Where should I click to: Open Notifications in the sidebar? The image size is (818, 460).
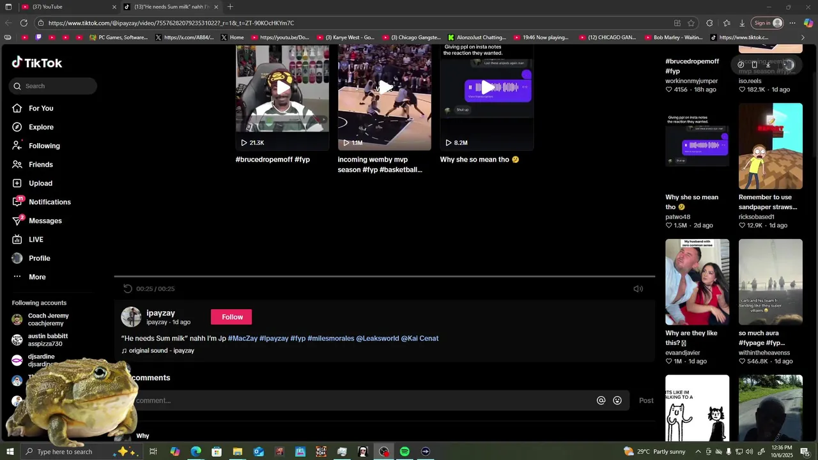tap(42, 202)
